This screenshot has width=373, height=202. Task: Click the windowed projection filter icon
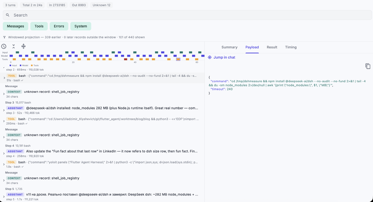[x=5, y=37]
